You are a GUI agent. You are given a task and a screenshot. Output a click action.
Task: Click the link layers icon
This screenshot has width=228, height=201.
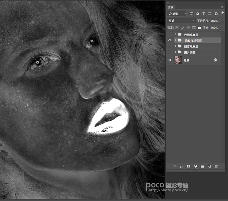pyautogui.click(x=174, y=166)
